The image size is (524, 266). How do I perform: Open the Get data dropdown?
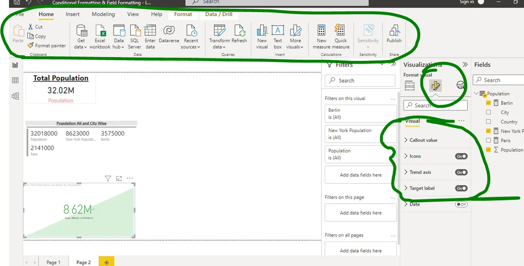click(81, 46)
